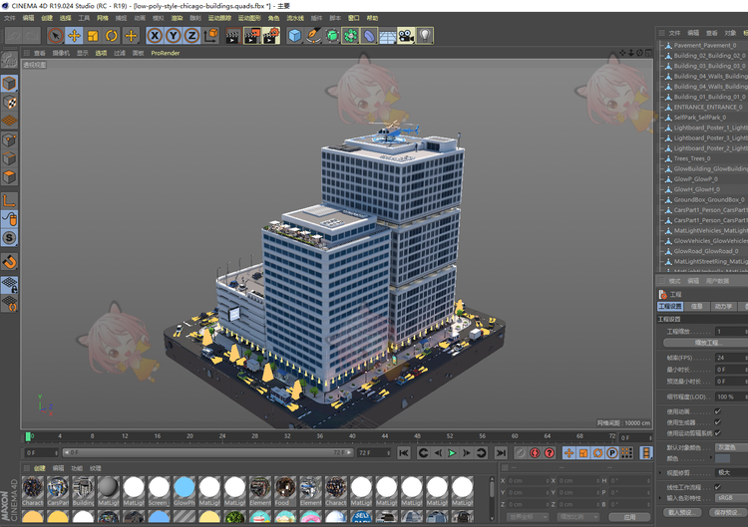Select the Live Selection arrow tool
This screenshot has width=748, height=527.
click(x=55, y=36)
